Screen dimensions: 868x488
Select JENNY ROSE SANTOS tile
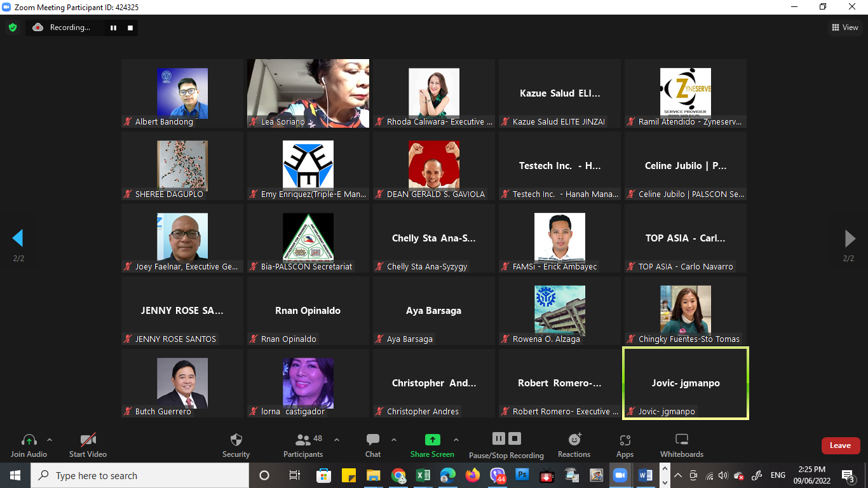(x=182, y=311)
